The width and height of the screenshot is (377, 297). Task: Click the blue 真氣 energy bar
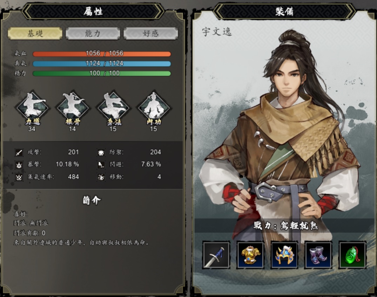coord(102,63)
